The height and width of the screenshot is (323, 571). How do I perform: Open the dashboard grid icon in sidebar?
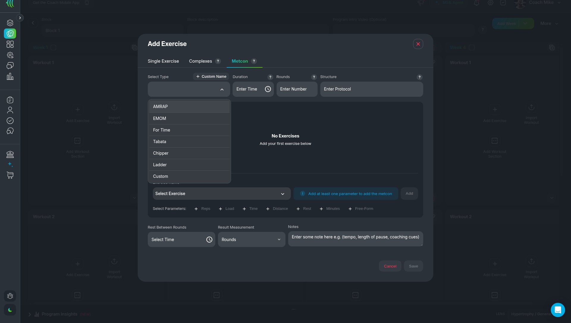[x=10, y=44]
